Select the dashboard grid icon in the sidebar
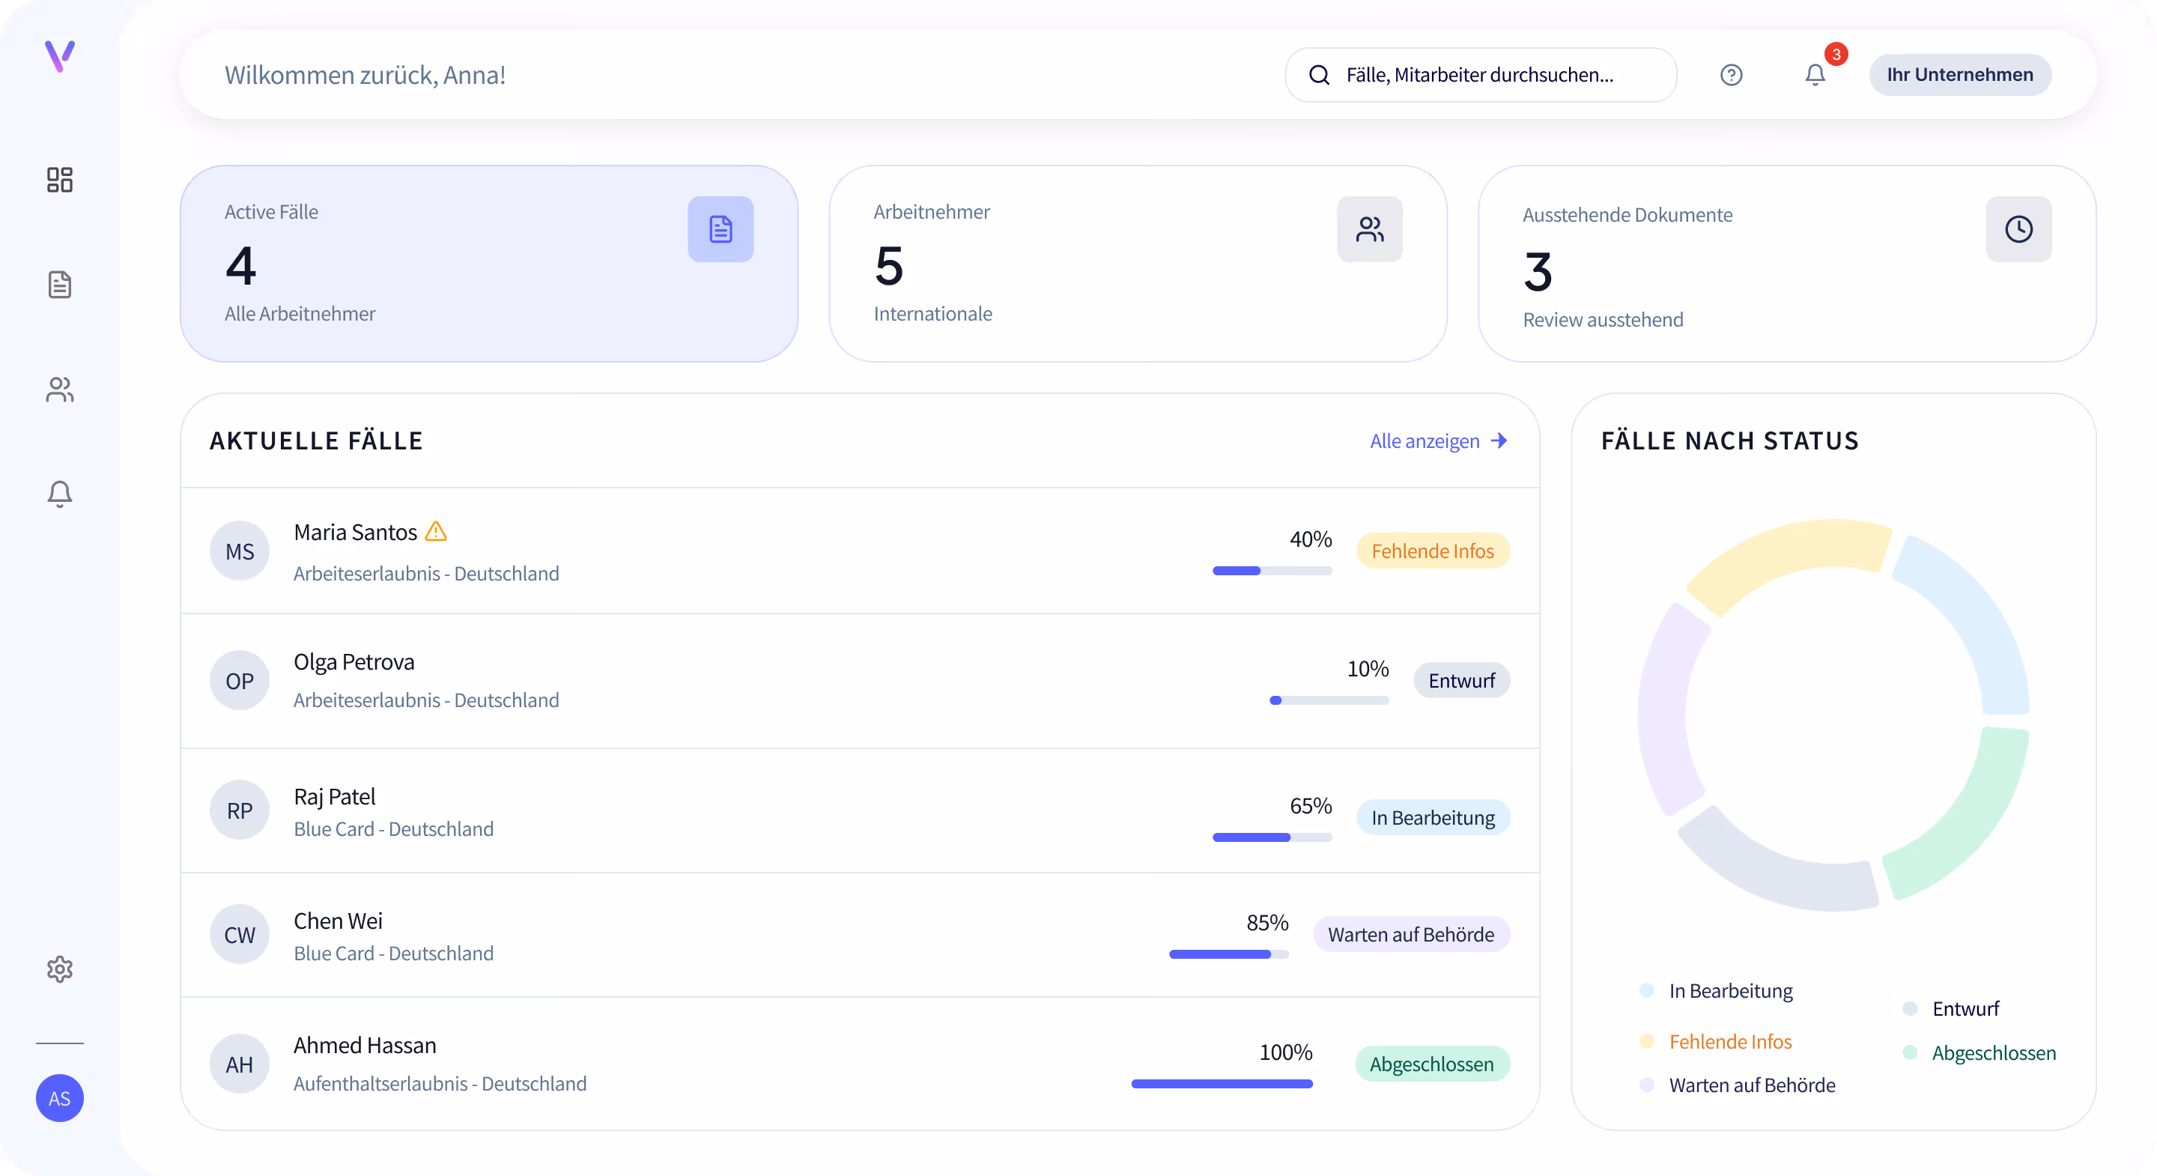Screen dimensions: 2157x1176 (59, 180)
